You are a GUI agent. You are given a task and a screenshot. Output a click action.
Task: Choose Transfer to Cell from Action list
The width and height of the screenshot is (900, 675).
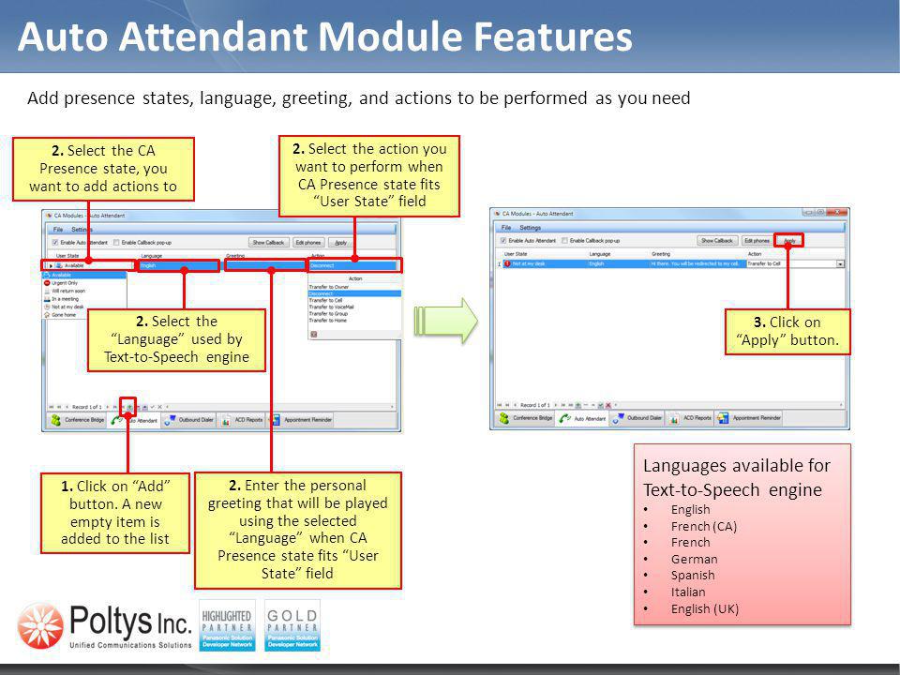[325, 300]
